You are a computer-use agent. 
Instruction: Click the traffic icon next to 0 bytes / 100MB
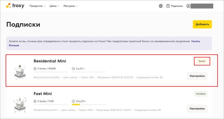click(x=35, y=69)
